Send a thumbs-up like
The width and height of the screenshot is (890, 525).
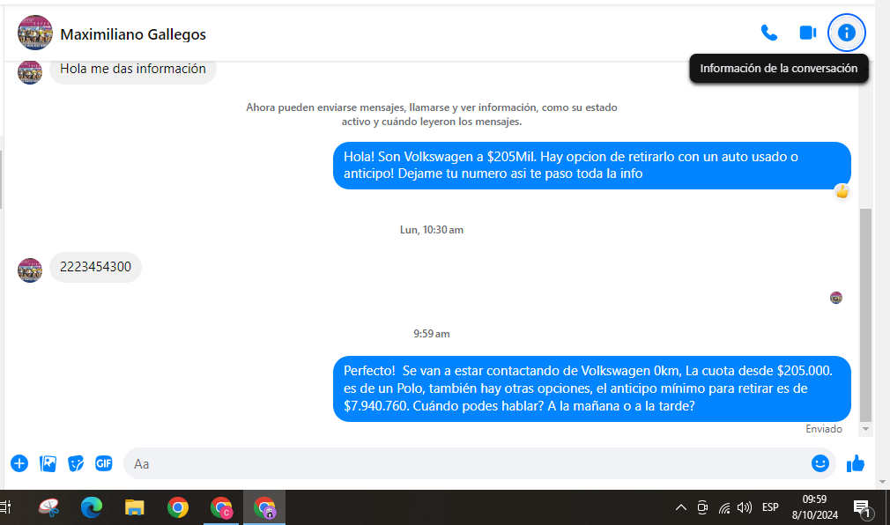tap(856, 463)
